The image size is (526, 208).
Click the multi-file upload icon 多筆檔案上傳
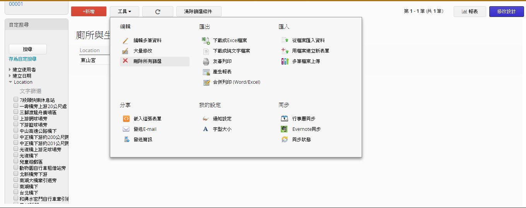(x=285, y=61)
